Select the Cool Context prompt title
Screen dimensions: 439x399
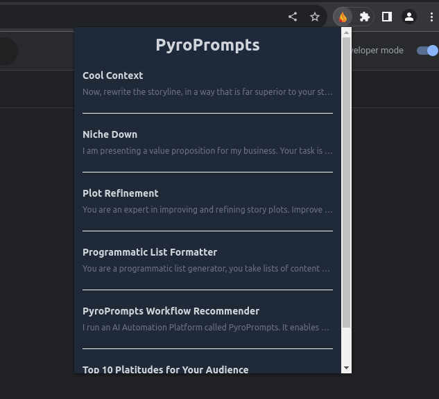click(x=112, y=76)
